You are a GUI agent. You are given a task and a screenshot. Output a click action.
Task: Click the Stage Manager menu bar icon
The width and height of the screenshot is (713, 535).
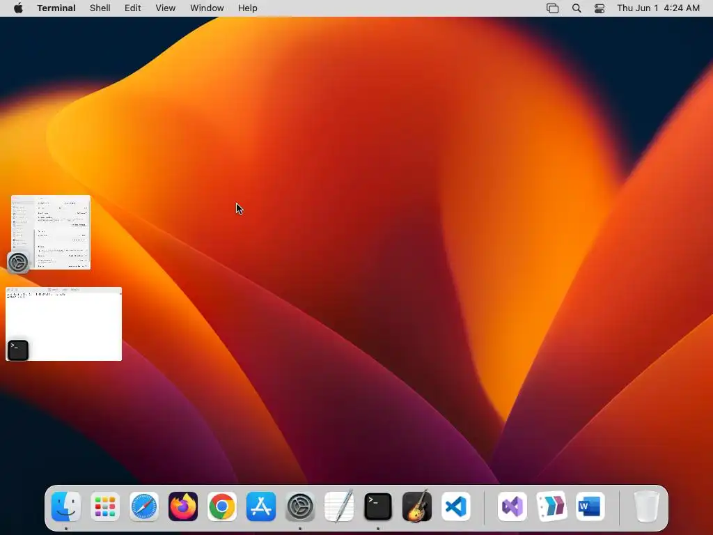pos(552,8)
